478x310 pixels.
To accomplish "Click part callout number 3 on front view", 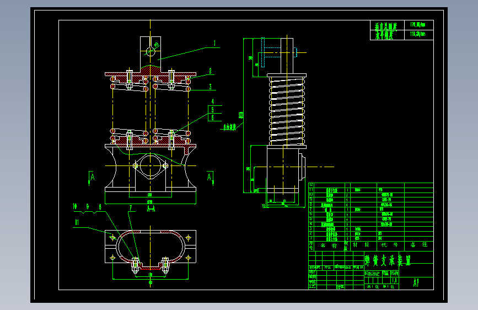I will (x=211, y=87).
